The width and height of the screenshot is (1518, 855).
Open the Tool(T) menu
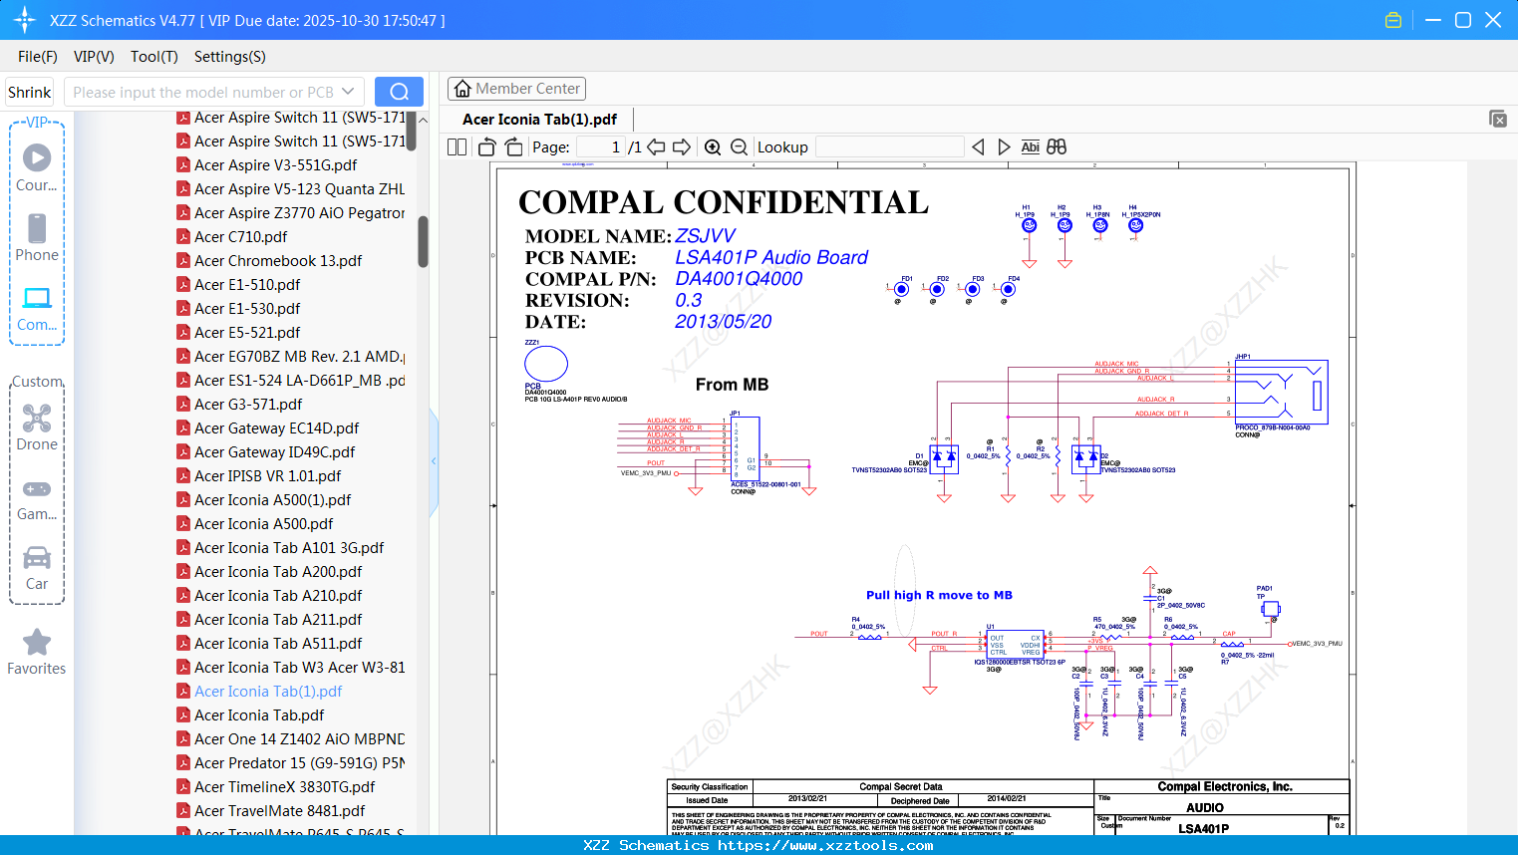[153, 57]
